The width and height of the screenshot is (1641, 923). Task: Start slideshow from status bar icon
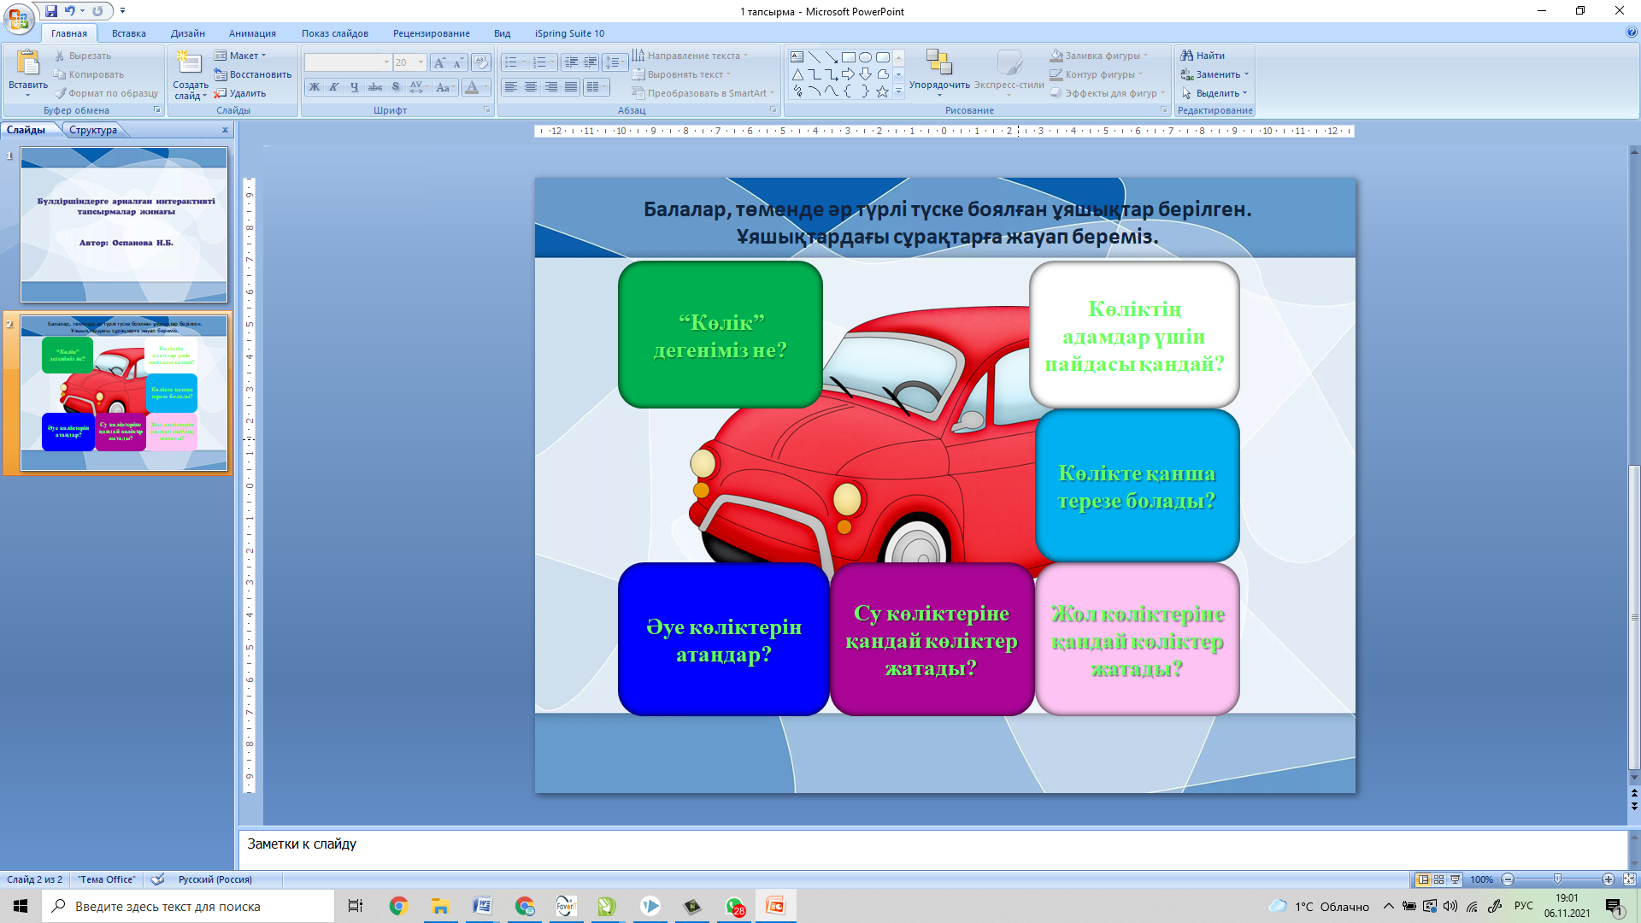(x=1456, y=879)
